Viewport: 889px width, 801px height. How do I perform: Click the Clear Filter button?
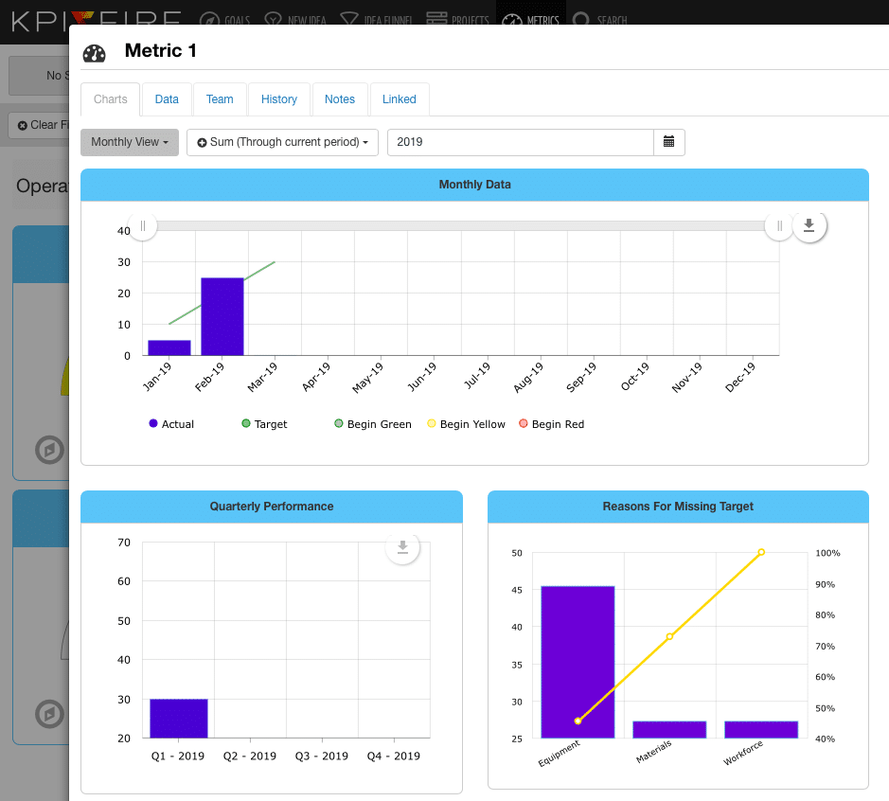coord(40,125)
